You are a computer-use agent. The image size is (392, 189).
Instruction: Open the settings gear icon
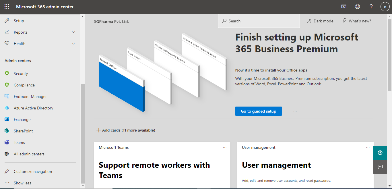tap(358, 7)
